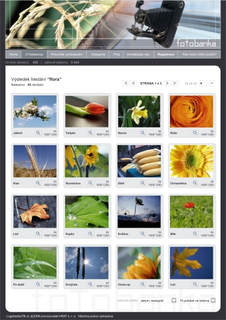Open the zoom preview for Růže

click(195, 133)
